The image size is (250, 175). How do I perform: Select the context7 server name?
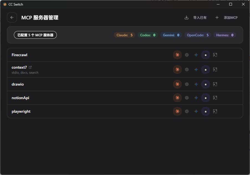pos(19,67)
